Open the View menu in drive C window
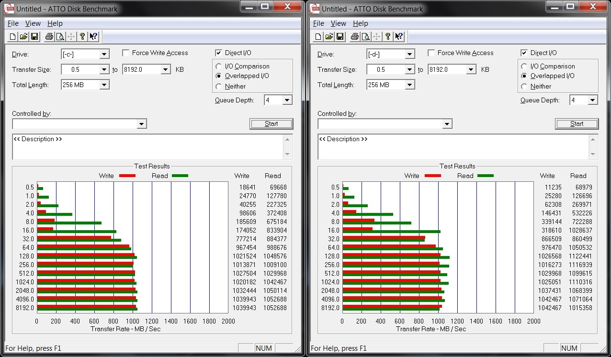 pyautogui.click(x=33, y=23)
